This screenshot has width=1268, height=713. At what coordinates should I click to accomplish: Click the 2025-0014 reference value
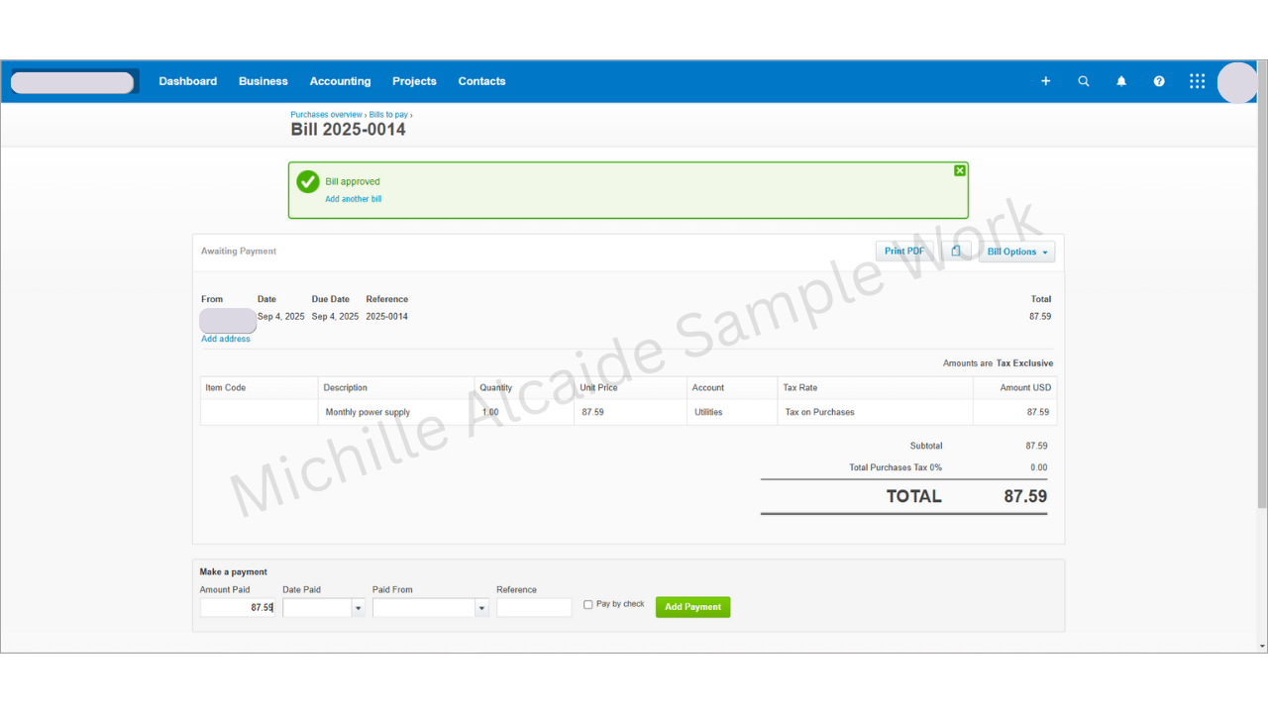point(386,317)
